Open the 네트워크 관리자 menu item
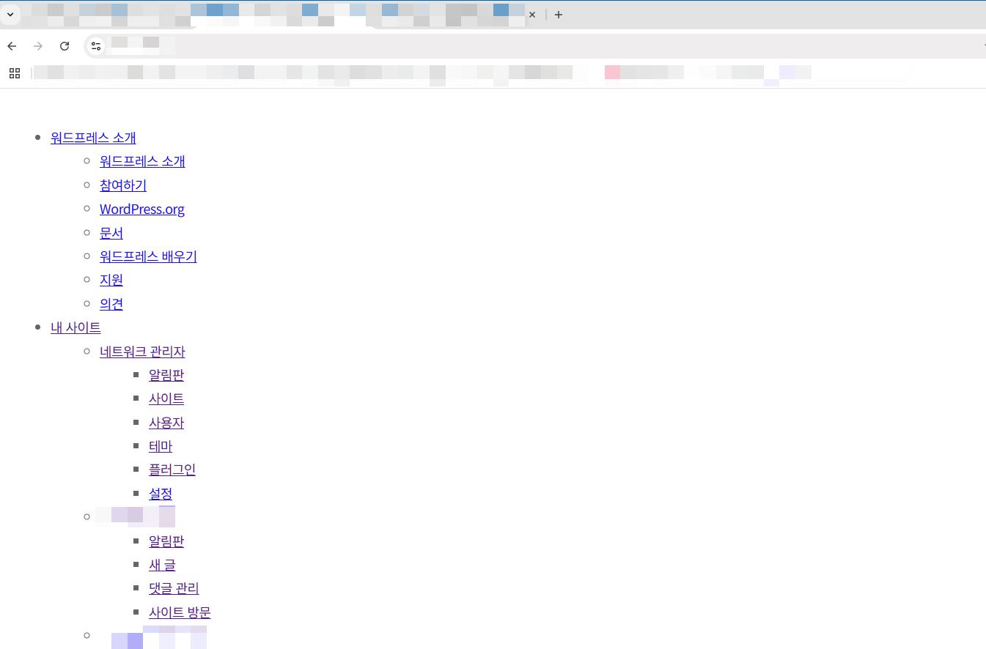The width and height of the screenshot is (986, 649). pos(142,352)
